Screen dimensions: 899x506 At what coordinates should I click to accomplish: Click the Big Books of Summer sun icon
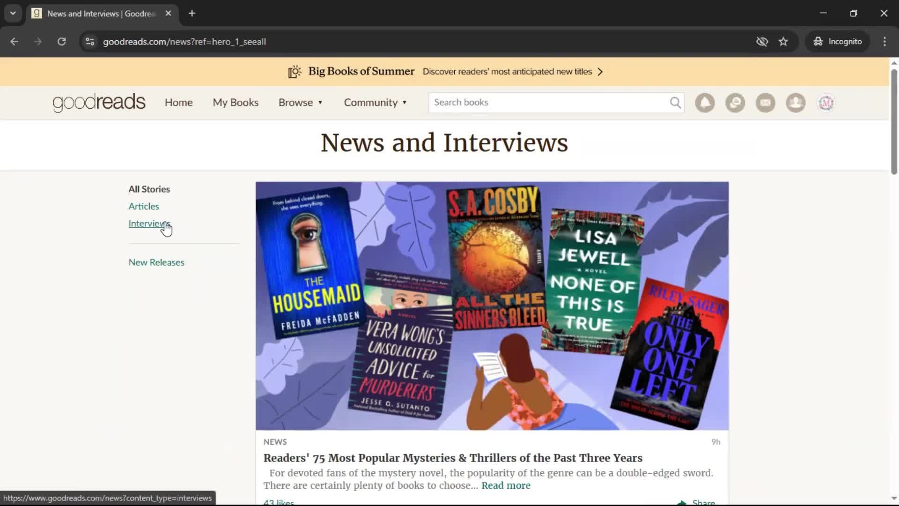[x=295, y=72]
